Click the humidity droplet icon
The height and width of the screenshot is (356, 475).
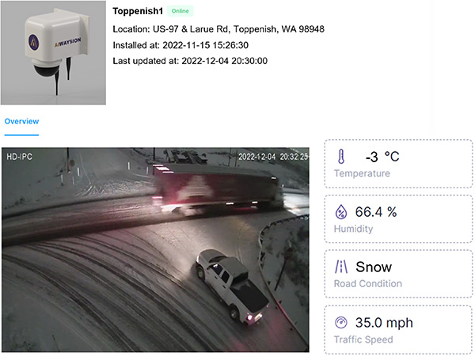tap(341, 212)
